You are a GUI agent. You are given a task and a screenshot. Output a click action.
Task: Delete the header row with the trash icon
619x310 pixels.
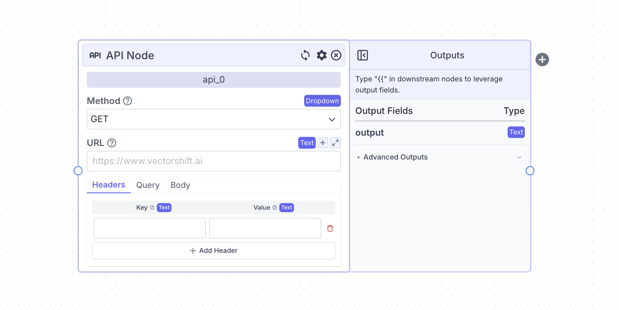pyautogui.click(x=330, y=228)
